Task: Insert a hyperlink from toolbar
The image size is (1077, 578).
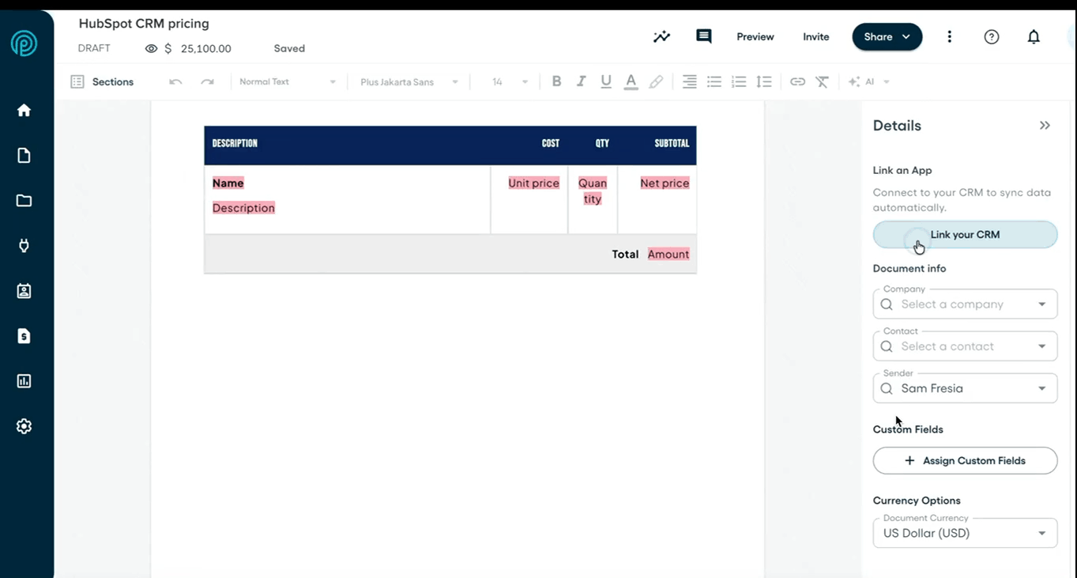Action: tap(797, 81)
